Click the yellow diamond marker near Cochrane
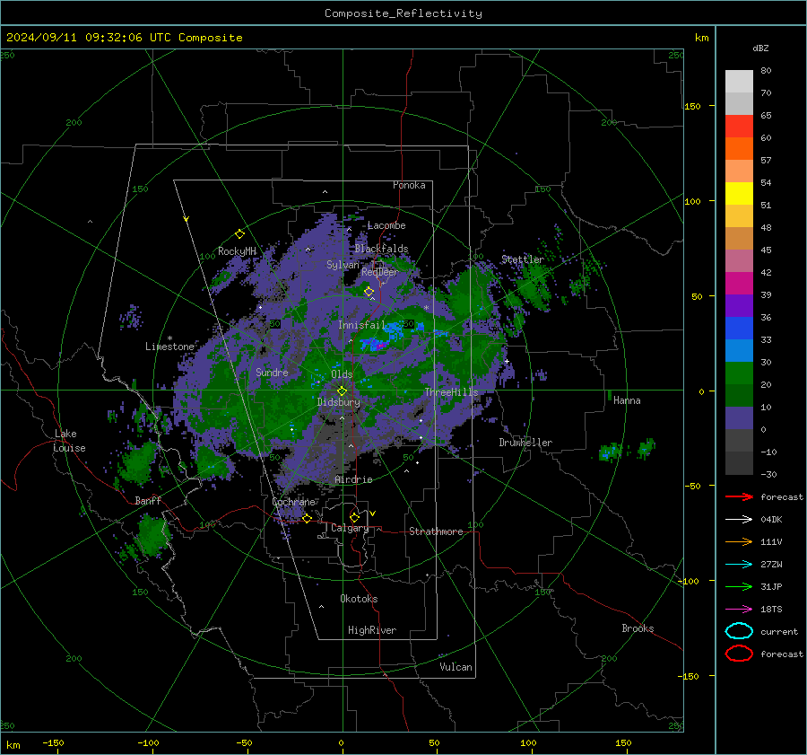The image size is (807, 755). (307, 519)
